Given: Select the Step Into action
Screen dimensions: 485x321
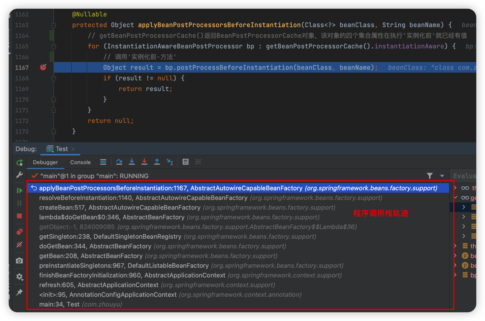Looking at the screenshot, I should click(x=132, y=161).
